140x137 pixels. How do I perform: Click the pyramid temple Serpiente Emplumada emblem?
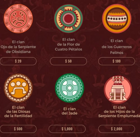coord(118,89)
